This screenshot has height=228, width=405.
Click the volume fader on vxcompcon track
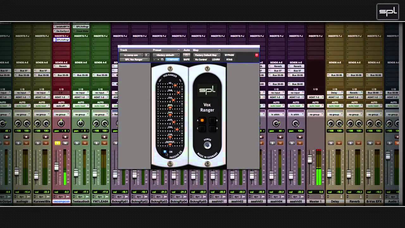click(x=57, y=166)
